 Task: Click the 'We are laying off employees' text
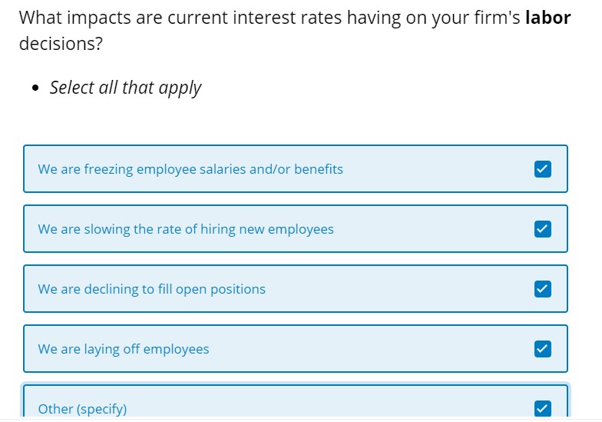point(124,349)
